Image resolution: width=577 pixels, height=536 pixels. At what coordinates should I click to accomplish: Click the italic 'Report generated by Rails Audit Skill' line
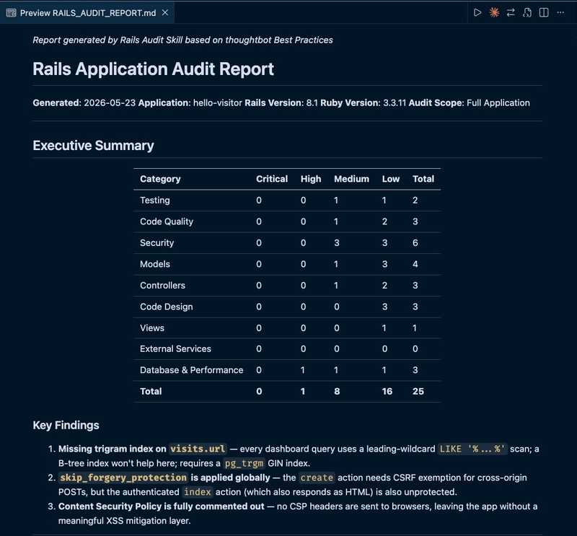[x=182, y=40]
